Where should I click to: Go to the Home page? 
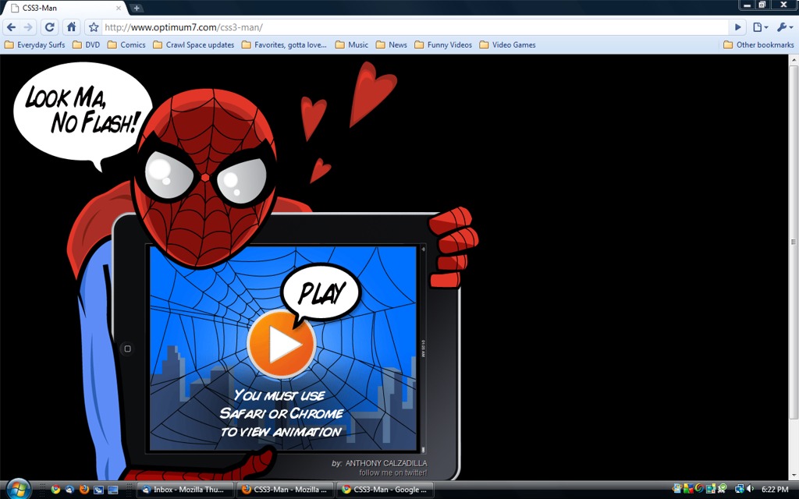[72, 27]
